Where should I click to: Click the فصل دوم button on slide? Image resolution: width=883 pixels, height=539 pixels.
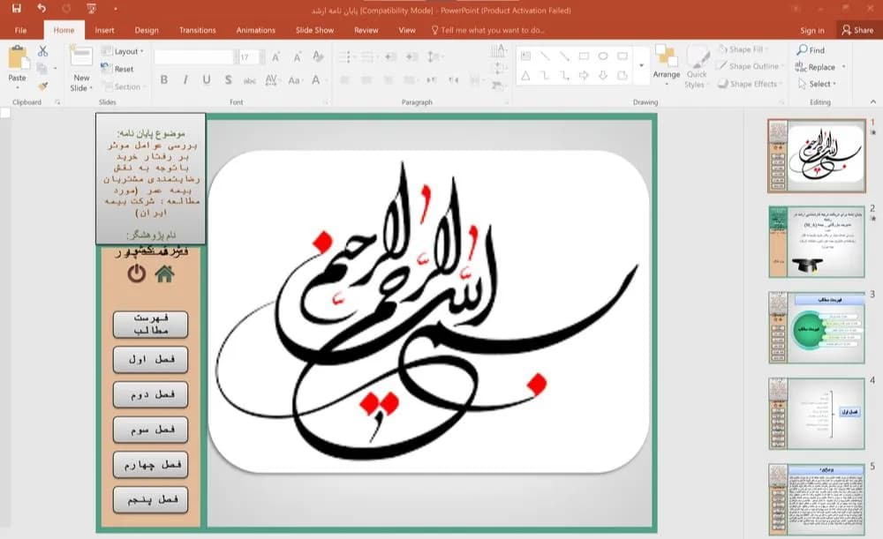pos(150,394)
